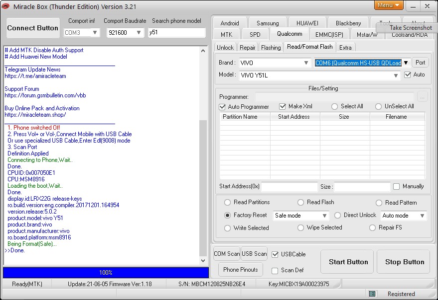
Task: Click the Start Button
Action: coord(348,262)
